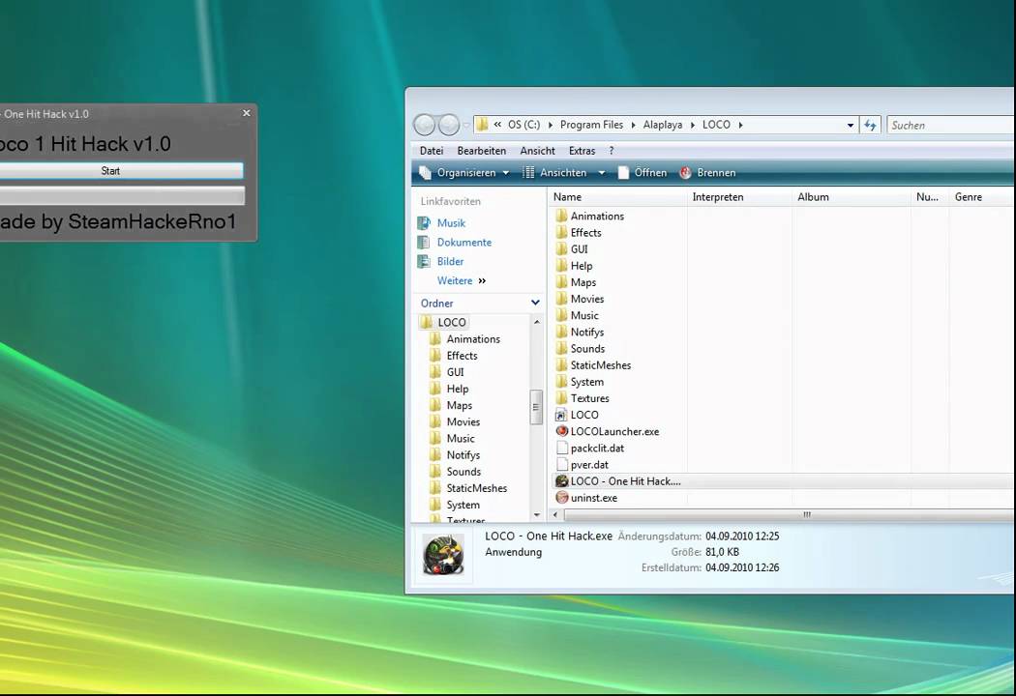This screenshot has height=696, width=1016.
Task: Select Program Files in address path
Action: pyautogui.click(x=591, y=125)
